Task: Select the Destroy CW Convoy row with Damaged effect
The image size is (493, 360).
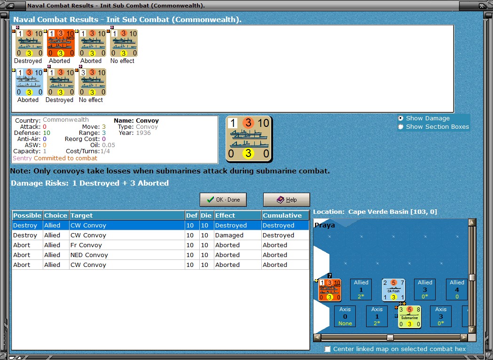Action: (x=160, y=235)
